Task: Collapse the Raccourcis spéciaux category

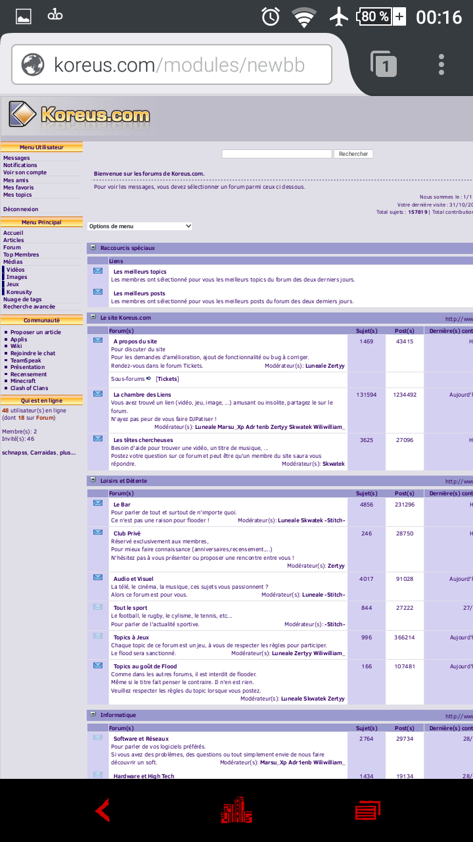Action: (x=93, y=247)
